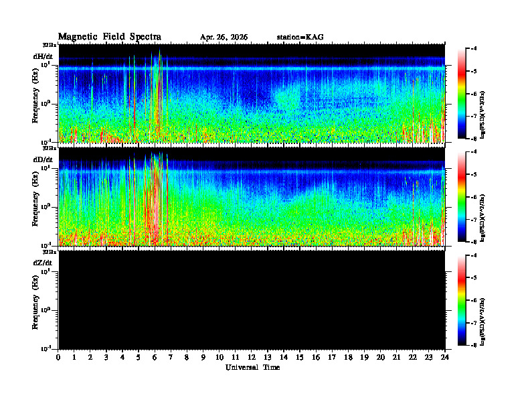Click hour "19" on the time axis
The width and height of the screenshot is (530, 410).
(364, 357)
